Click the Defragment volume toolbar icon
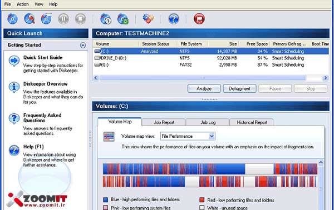This screenshot has width=334, height=210. (x=46, y=19)
